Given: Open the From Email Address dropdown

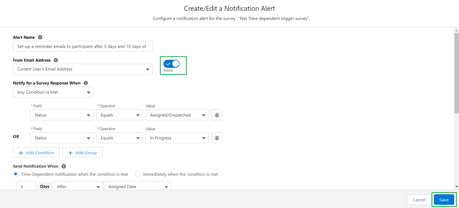Looking at the screenshot, I should click(83, 69).
